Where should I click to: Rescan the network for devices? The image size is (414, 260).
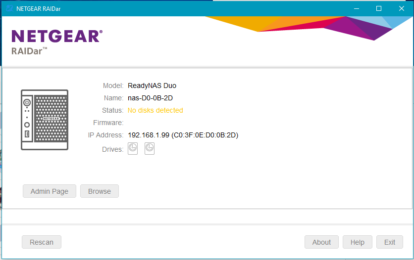pyautogui.click(x=42, y=242)
